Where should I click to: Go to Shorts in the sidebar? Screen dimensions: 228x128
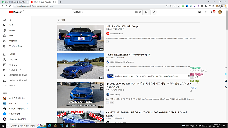click(12, 30)
